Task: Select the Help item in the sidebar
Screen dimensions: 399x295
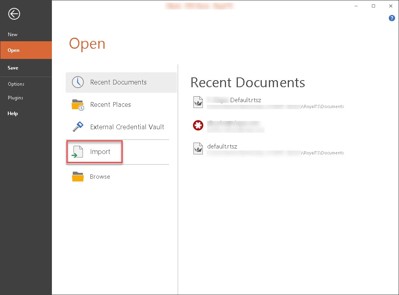Action: (x=13, y=114)
